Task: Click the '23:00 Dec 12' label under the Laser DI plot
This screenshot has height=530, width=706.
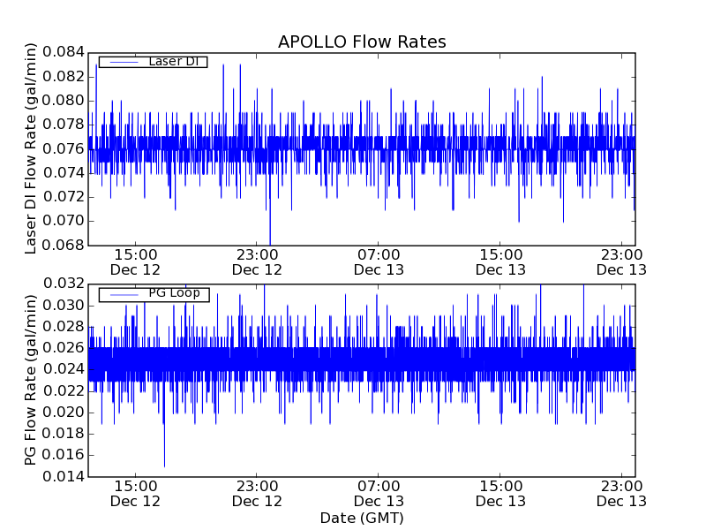Action: [x=257, y=262]
